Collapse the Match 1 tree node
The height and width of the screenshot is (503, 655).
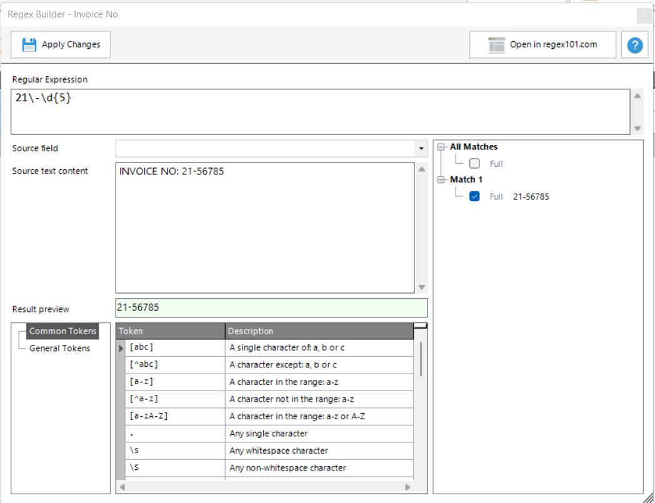(442, 179)
